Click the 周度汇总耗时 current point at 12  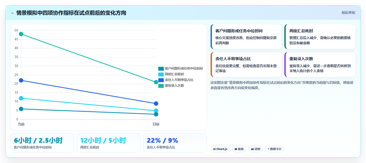21,98
